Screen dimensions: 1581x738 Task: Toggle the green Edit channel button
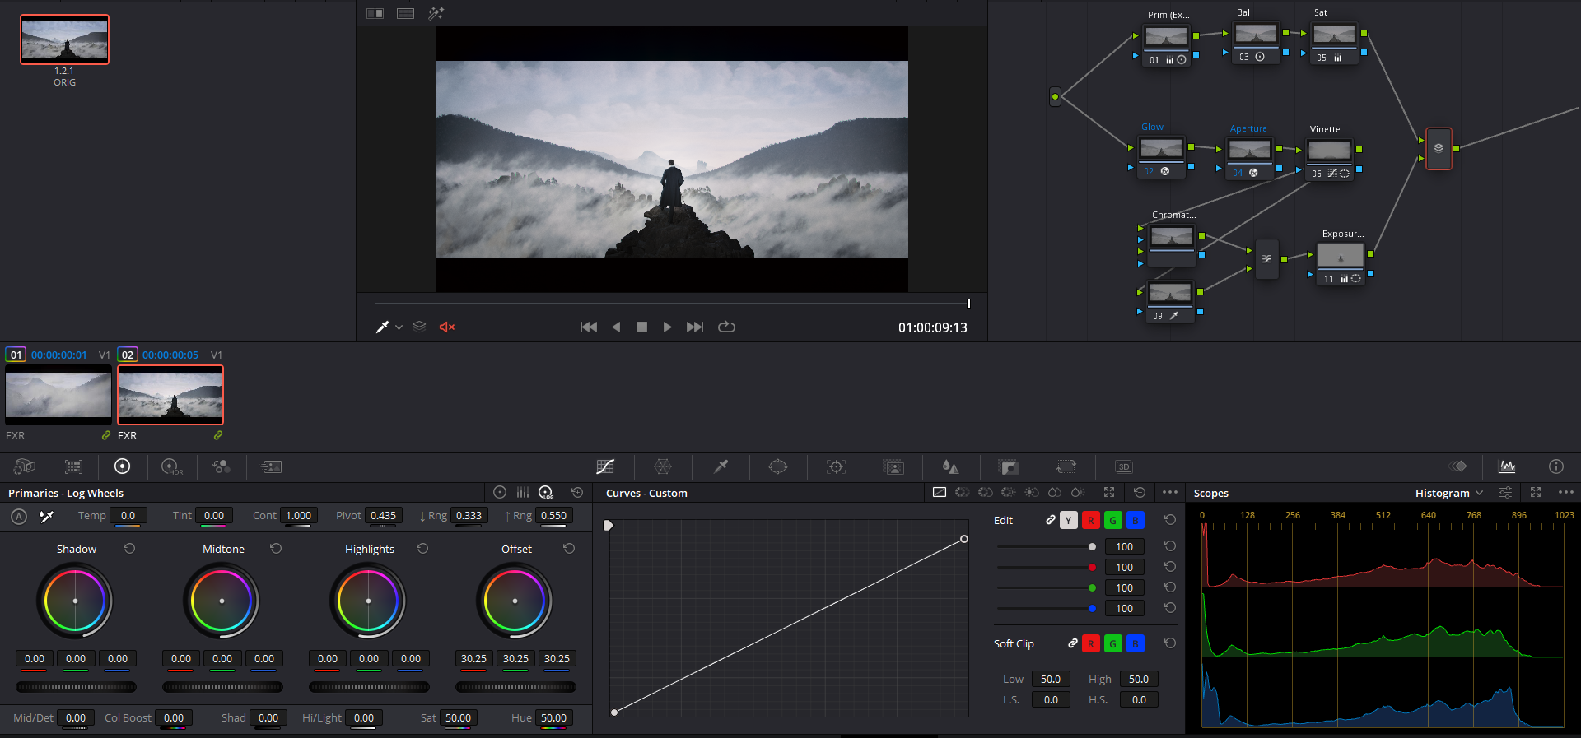tap(1113, 520)
